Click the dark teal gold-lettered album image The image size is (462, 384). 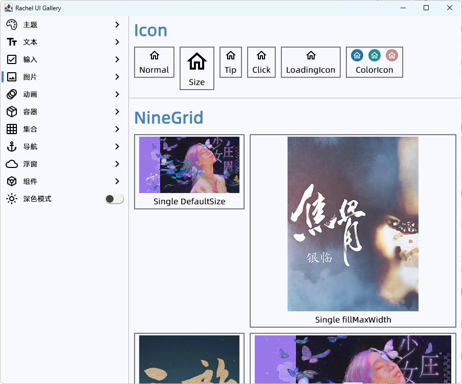[189, 359]
